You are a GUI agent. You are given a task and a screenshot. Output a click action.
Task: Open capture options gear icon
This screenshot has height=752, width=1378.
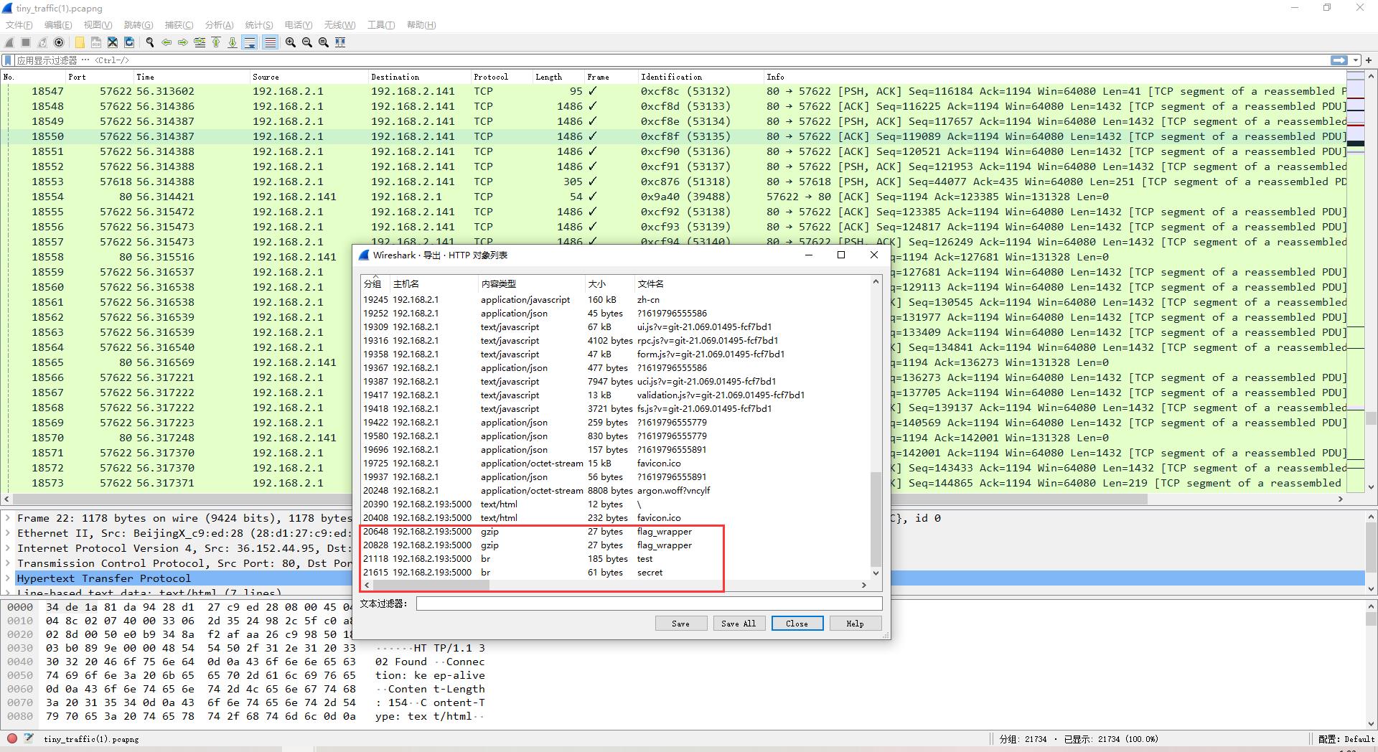60,42
